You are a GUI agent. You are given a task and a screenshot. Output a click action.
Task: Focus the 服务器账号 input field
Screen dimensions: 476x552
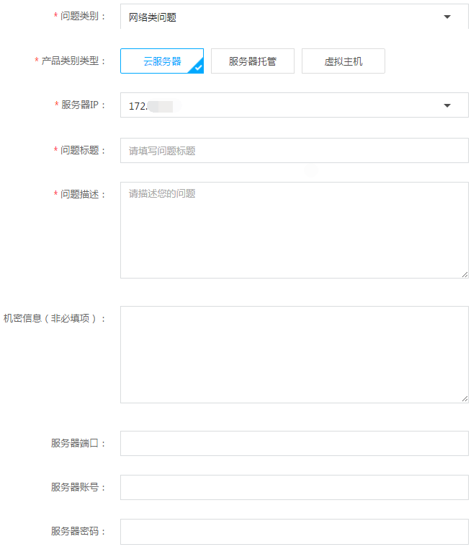[295, 488]
